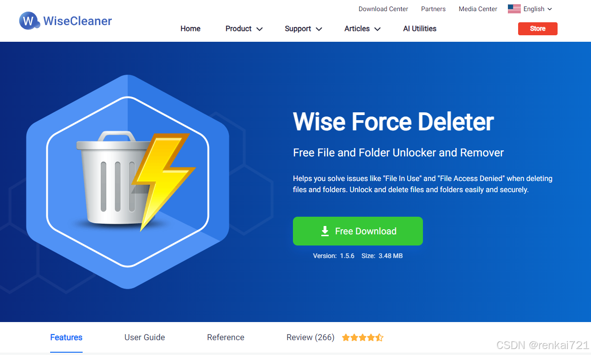Expand the Product dropdown menu

244,29
